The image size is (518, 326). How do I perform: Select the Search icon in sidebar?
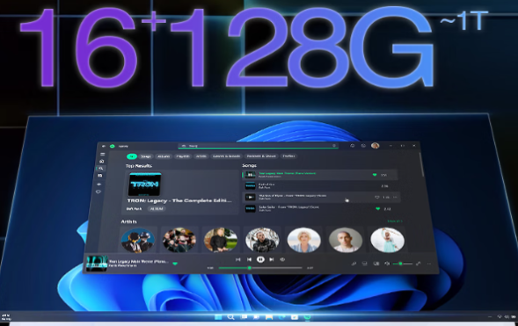[101, 169]
